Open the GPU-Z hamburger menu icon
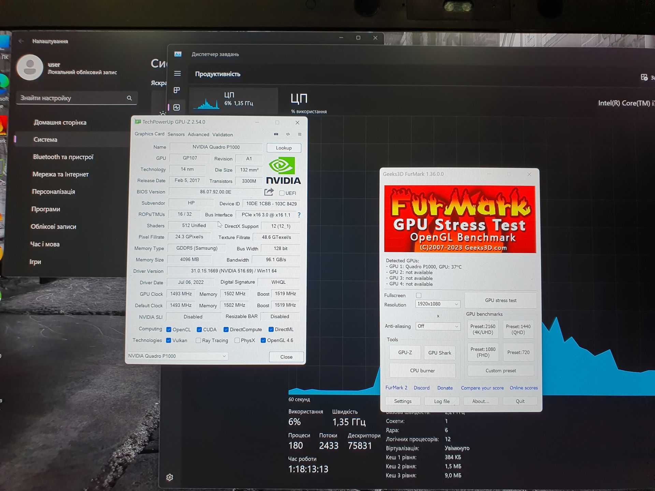655x491 pixels. [x=300, y=134]
